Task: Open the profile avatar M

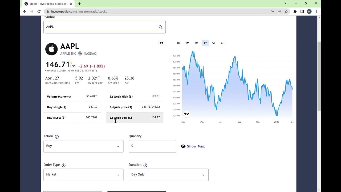Action: pos(309,11)
